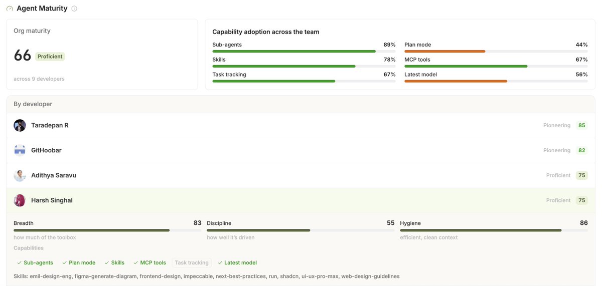602x286 pixels.
Task: Click the Capabilities label
Action: 29,248
